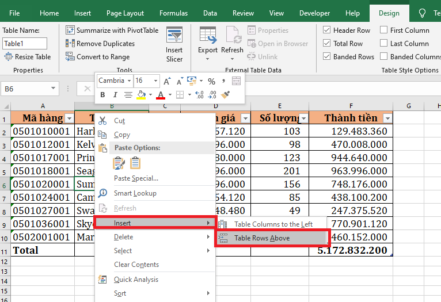This screenshot has height=302, width=441.
Task: Expand the Thành tiền filter dropdown
Action: pyautogui.click(x=387, y=118)
